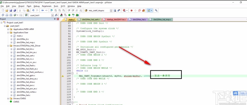Open the Project menu
Screen dimensions: 247x105
click(21, 6)
